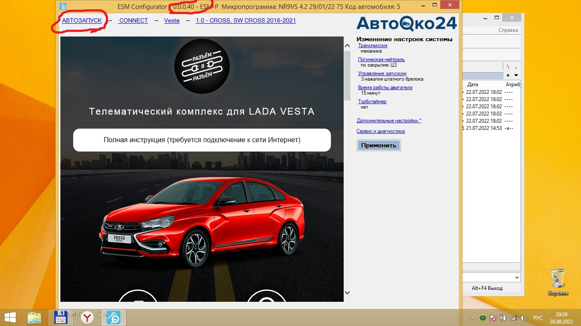
Task: Click the green tray icon next to the tray arrow
Action: pos(483,318)
